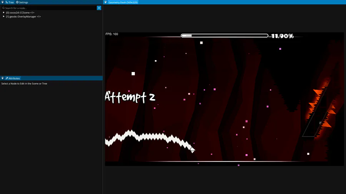Click the 11.90% progress label
Image resolution: width=346 pixels, height=194 pixels.
click(283, 36)
